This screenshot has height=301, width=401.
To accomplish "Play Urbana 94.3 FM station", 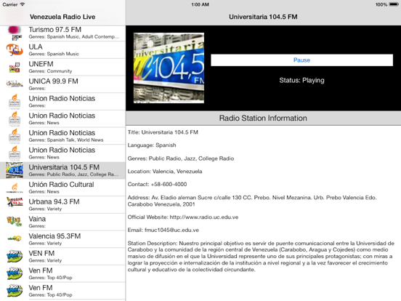I will click(62, 204).
